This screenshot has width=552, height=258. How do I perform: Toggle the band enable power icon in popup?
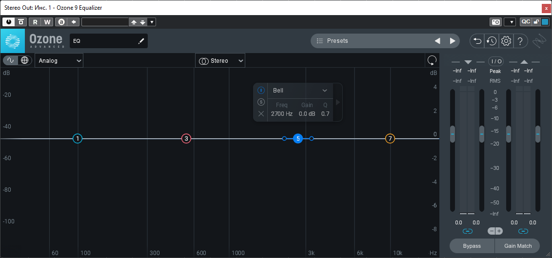point(261,91)
